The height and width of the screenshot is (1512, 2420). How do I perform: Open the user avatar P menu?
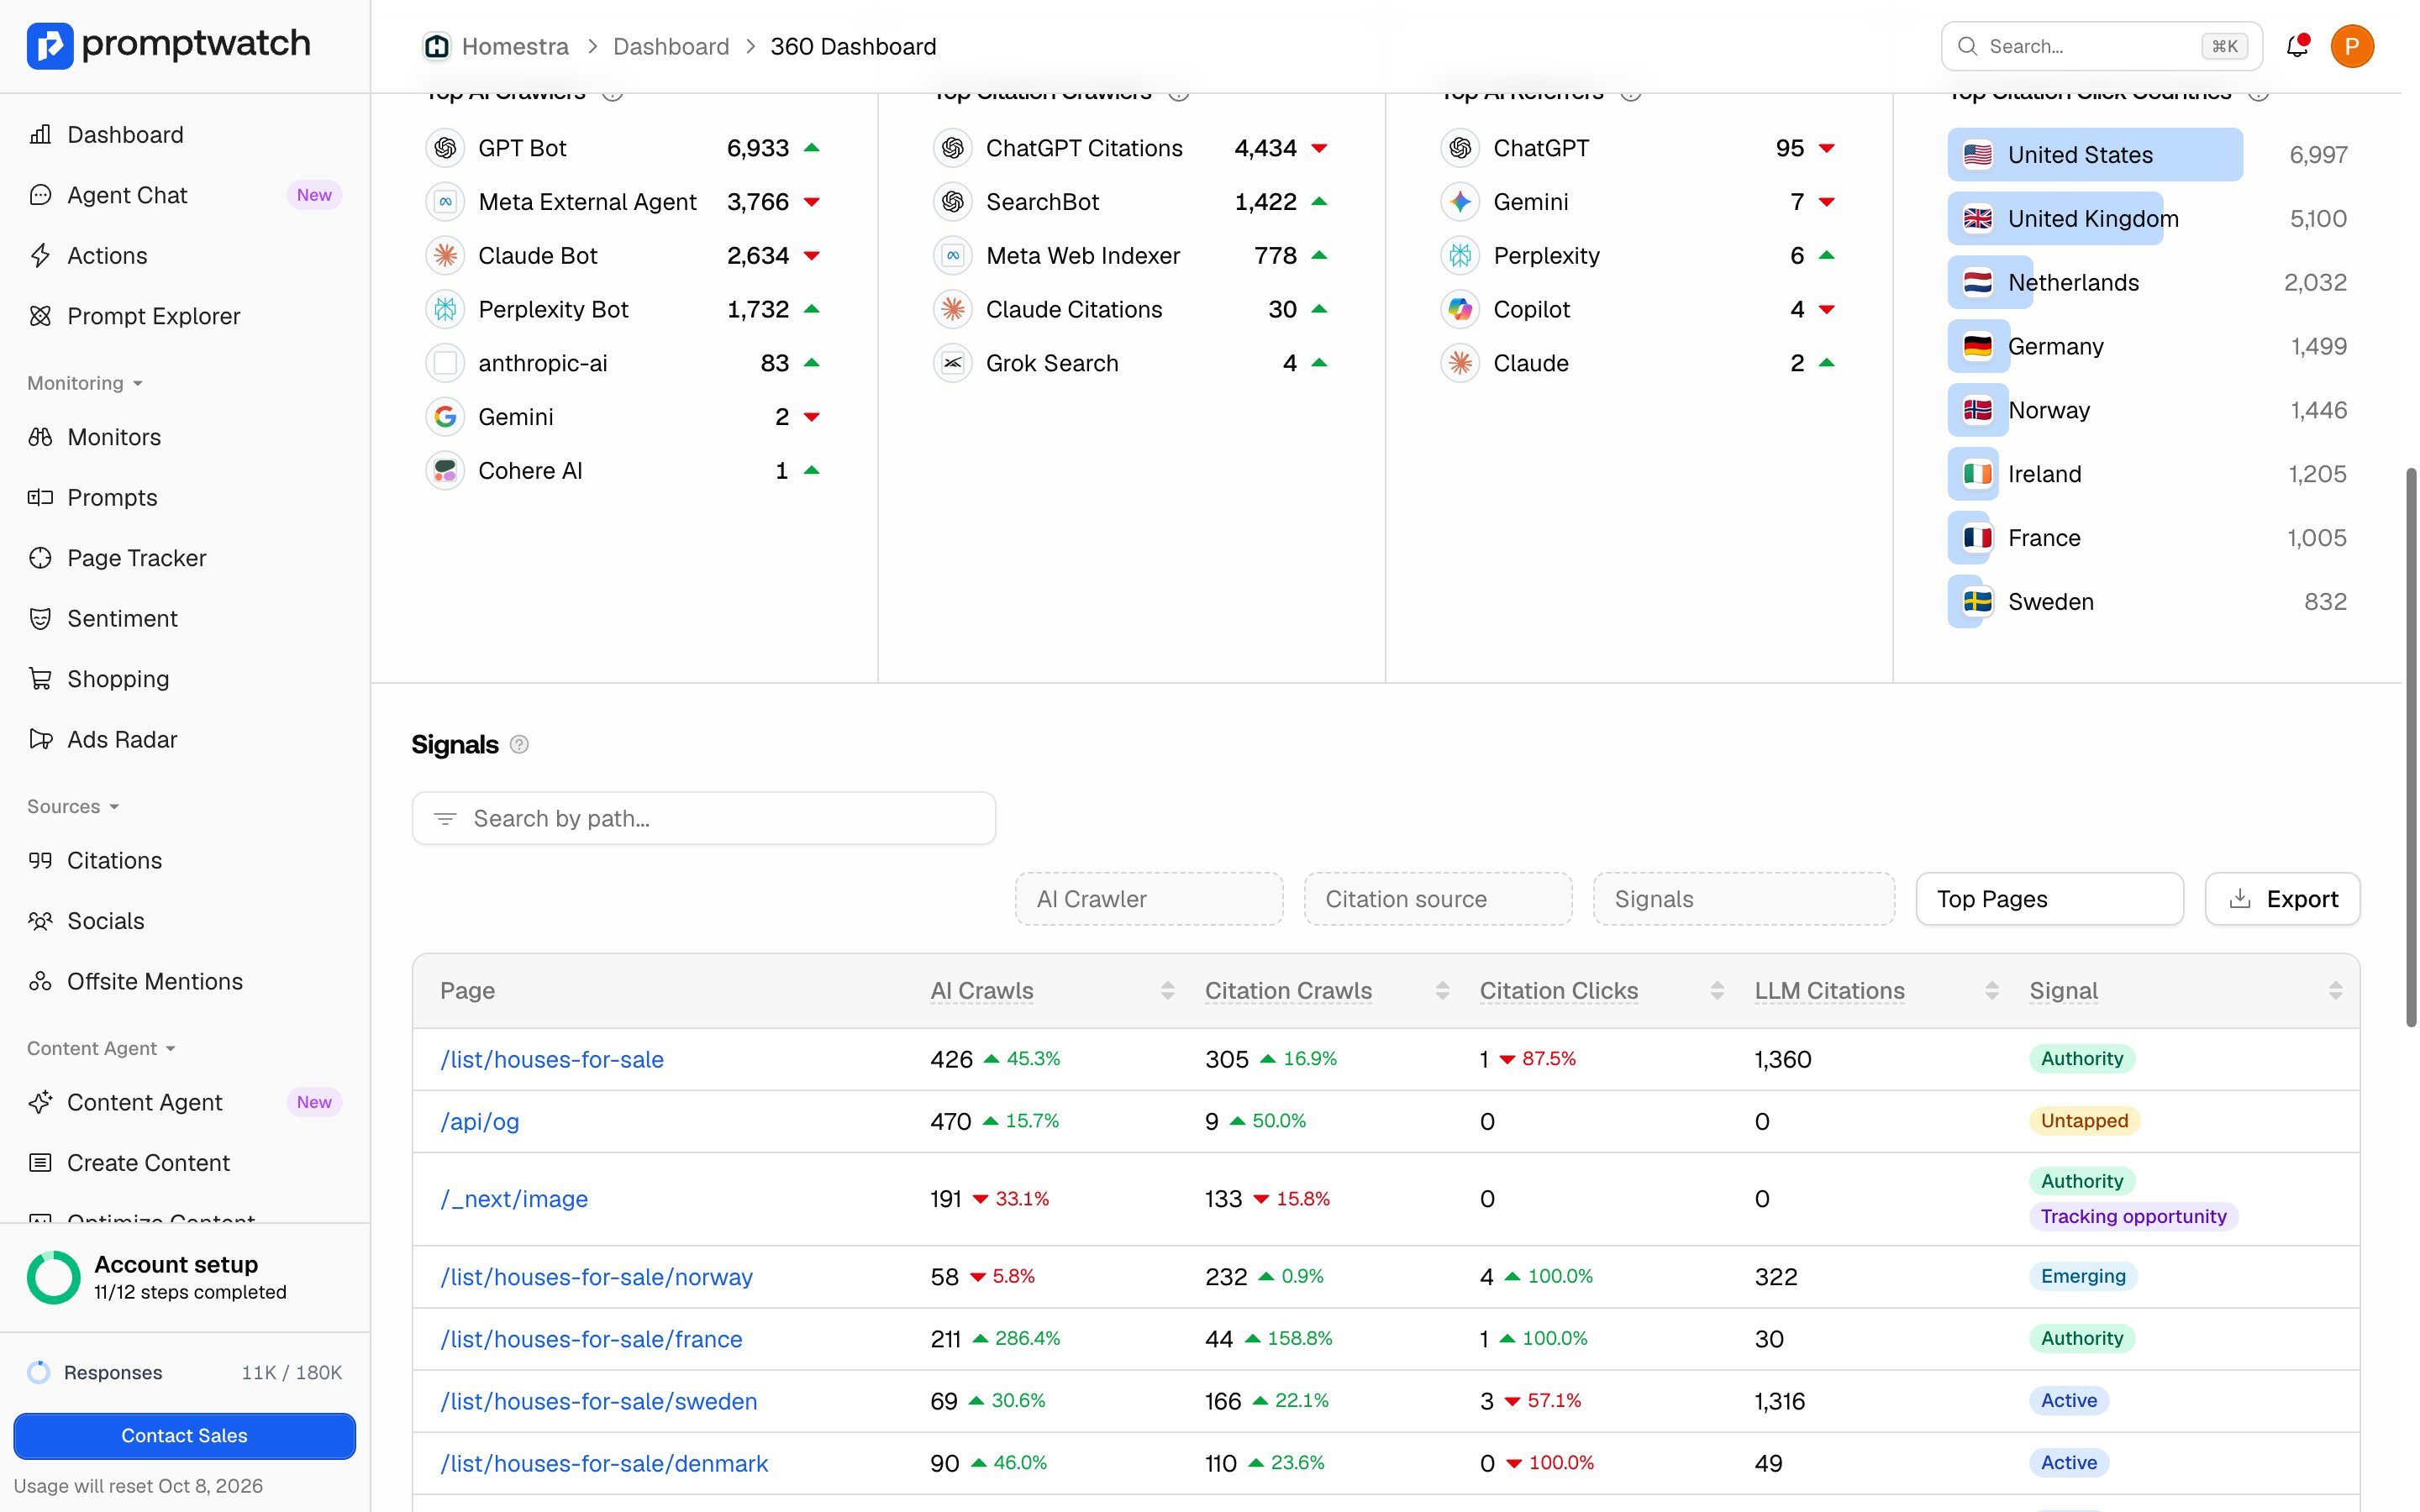coord(2352,46)
